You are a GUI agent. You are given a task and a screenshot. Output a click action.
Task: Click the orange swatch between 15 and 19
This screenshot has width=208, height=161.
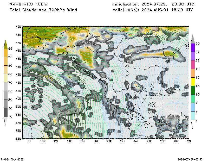point(193,73)
